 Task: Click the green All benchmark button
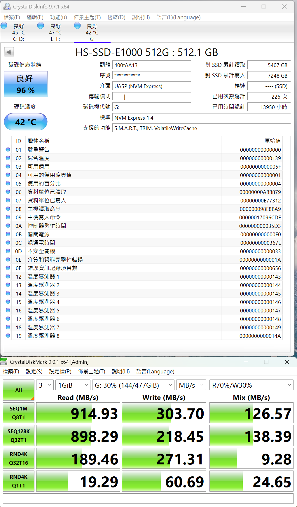(x=19, y=390)
